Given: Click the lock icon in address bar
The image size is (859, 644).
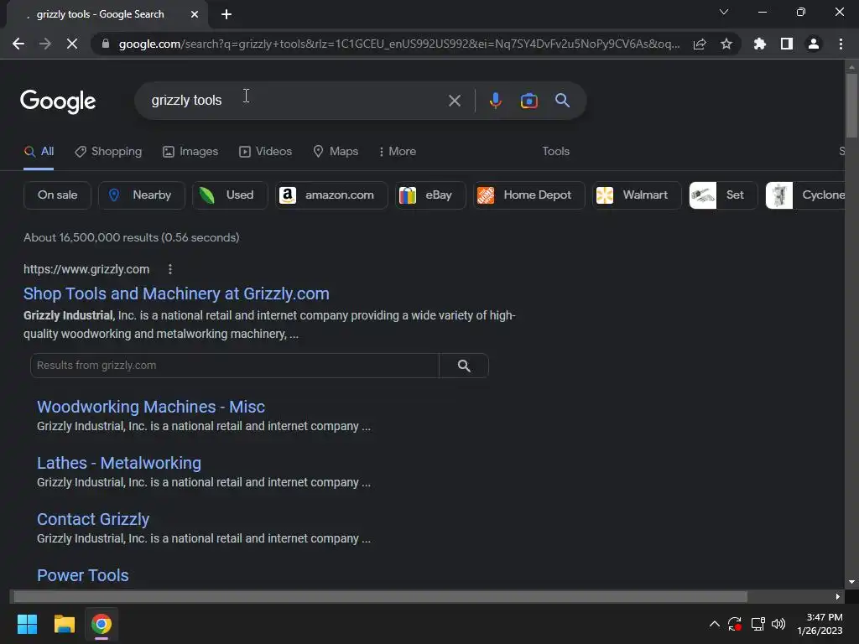Looking at the screenshot, I should 106,44.
